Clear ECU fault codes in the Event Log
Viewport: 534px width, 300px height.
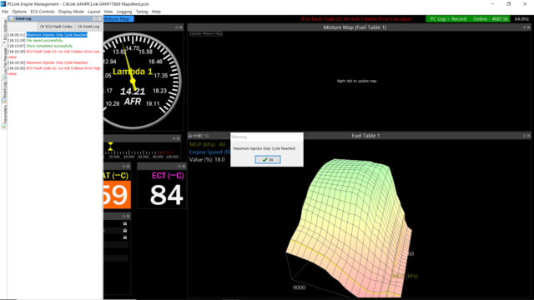(x=56, y=27)
